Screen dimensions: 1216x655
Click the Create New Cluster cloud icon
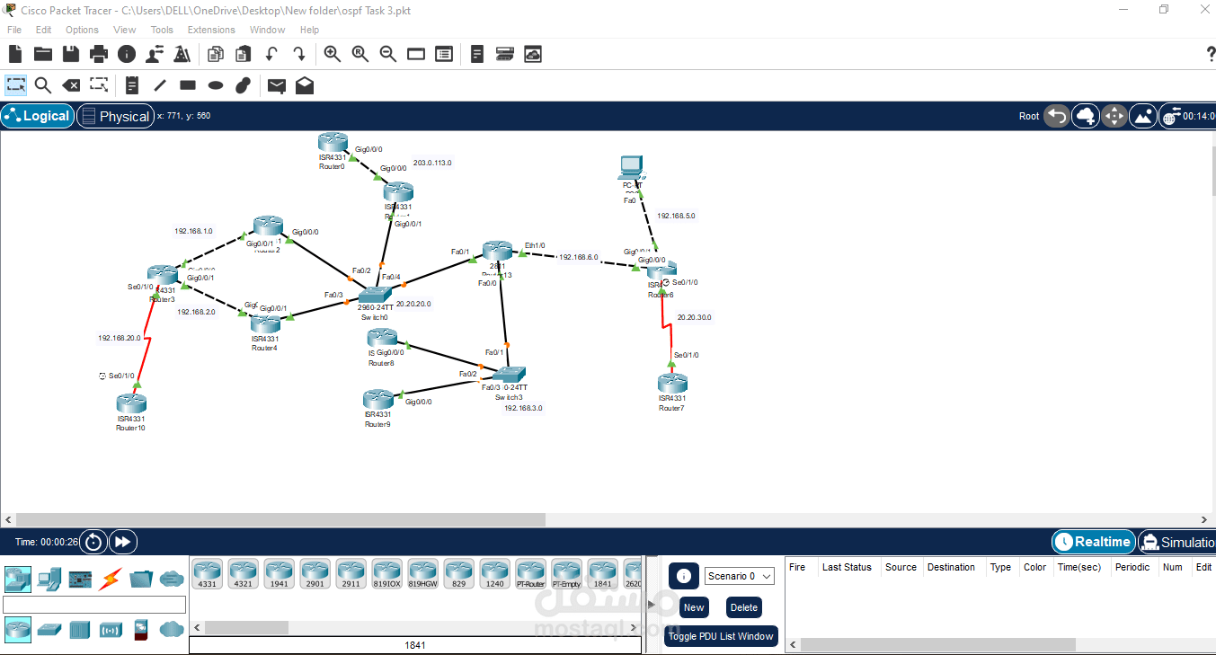point(1086,116)
